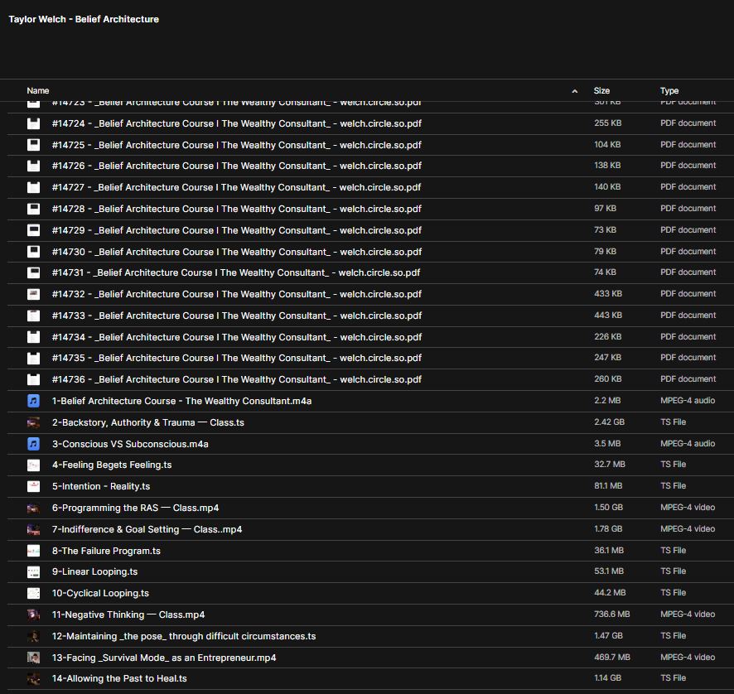
Task: Click the Taylor Welch - Belief Architecture folder title
Action: (84, 19)
